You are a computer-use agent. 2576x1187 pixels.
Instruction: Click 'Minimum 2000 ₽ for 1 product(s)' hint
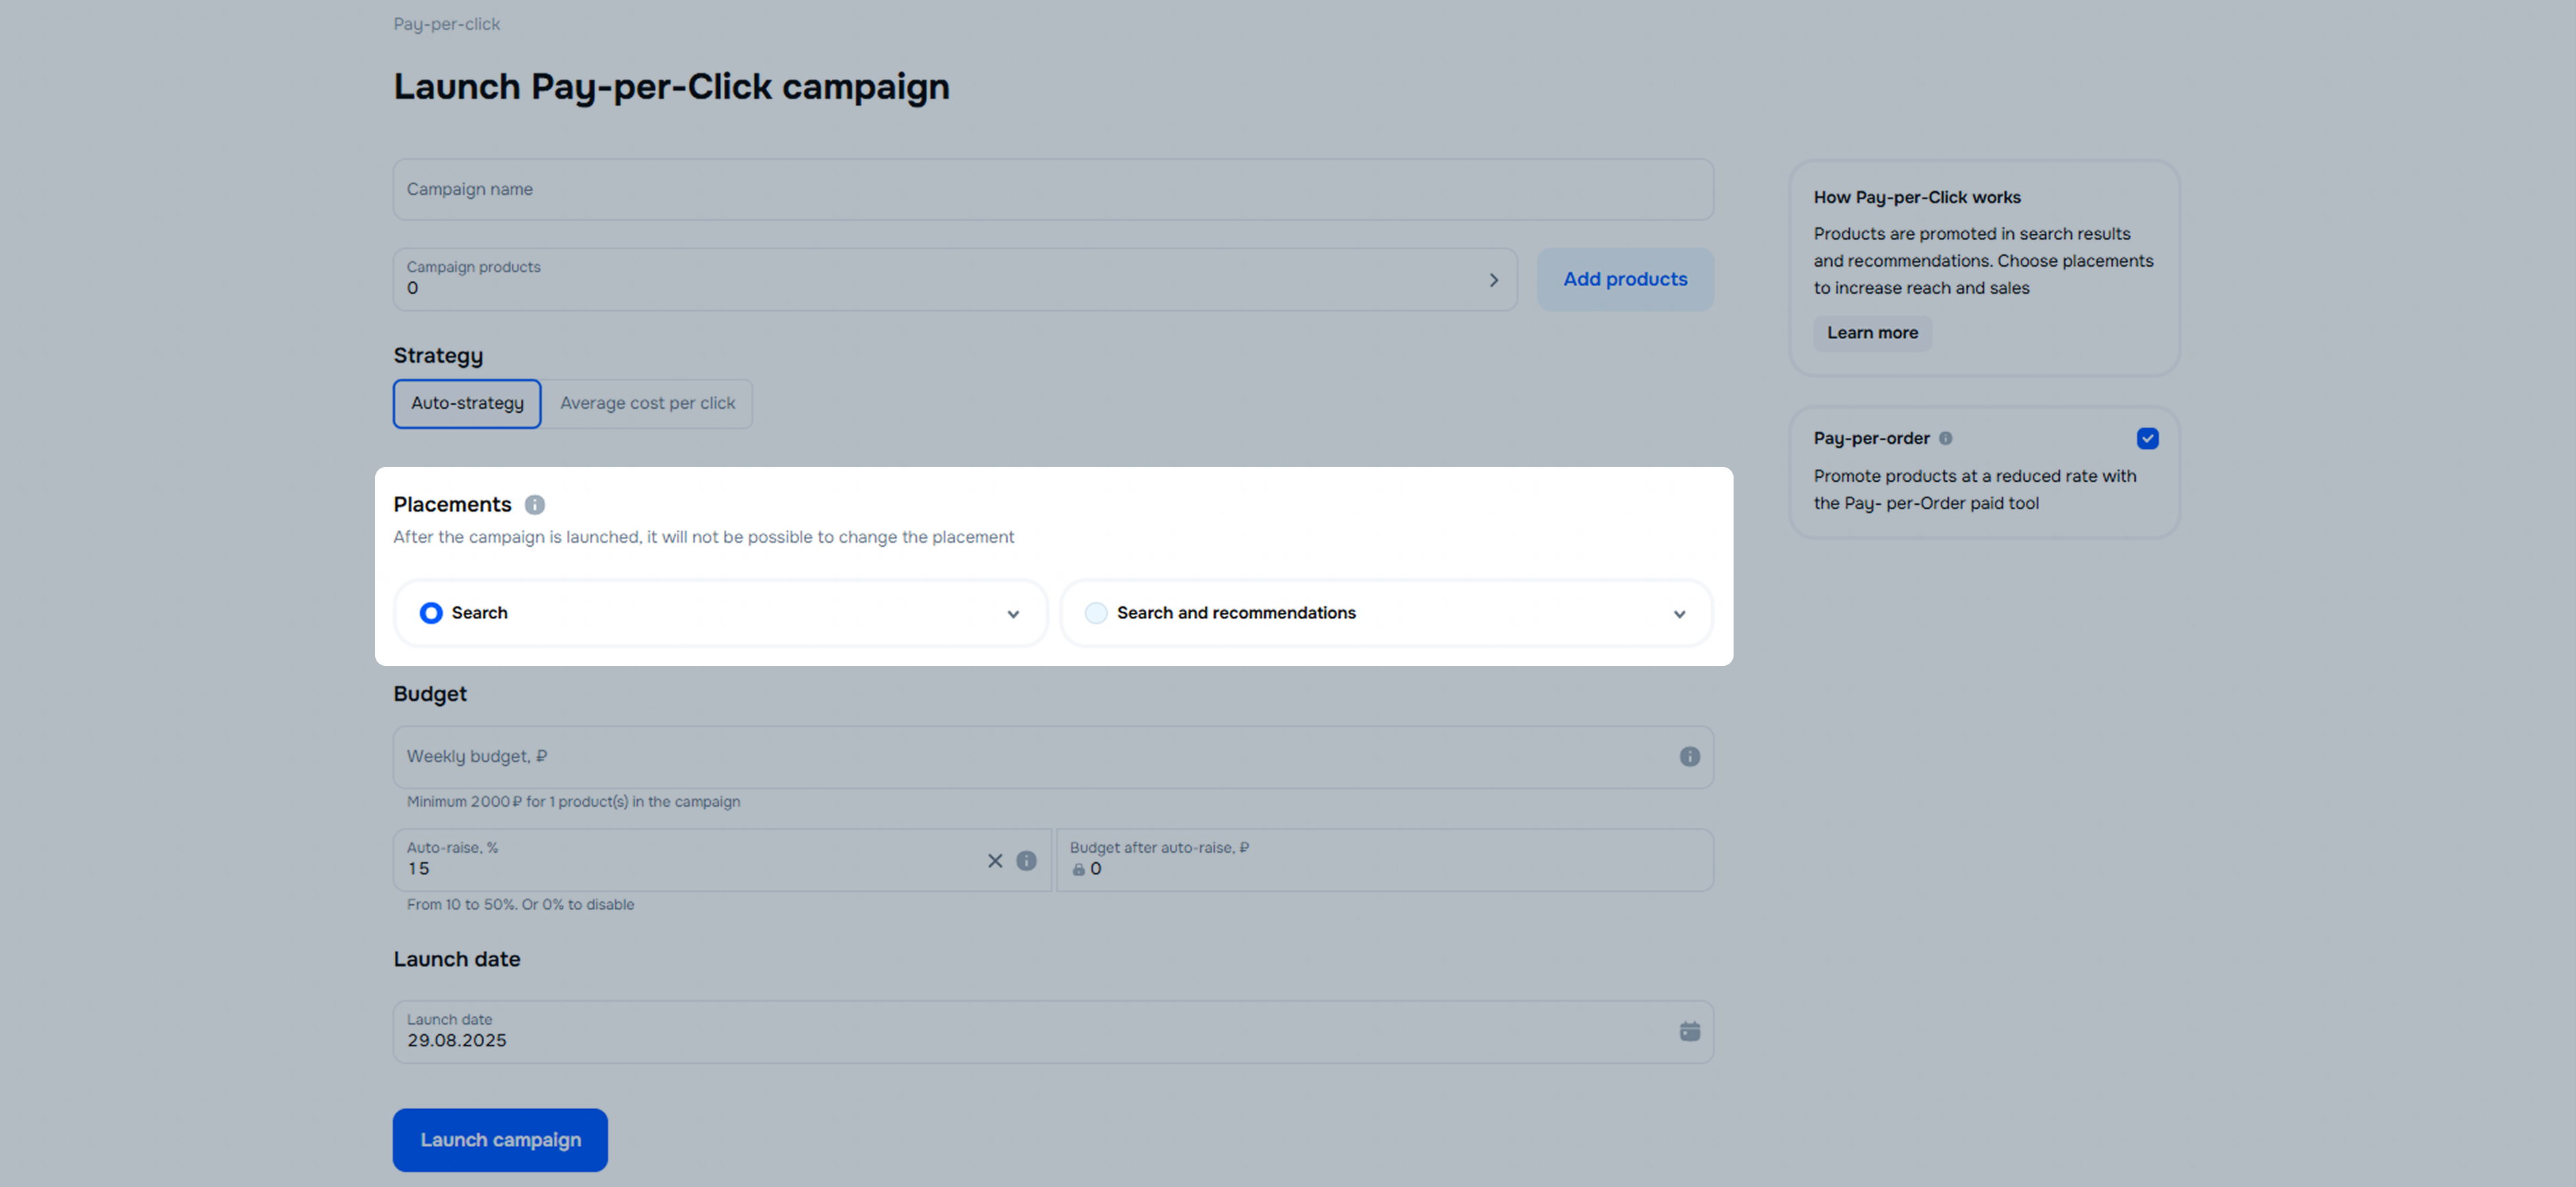tap(573, 801)
